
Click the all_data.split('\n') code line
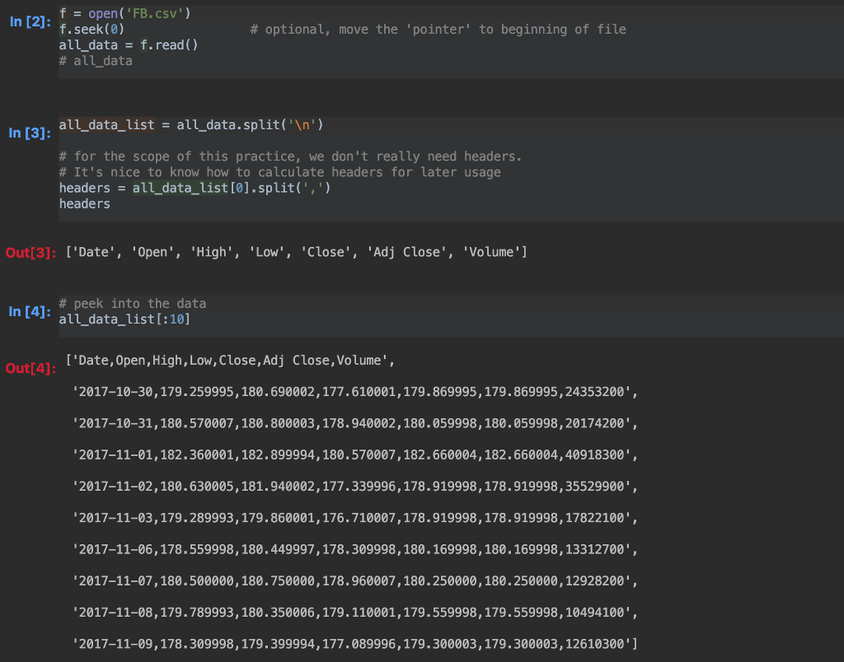(190, 124)
